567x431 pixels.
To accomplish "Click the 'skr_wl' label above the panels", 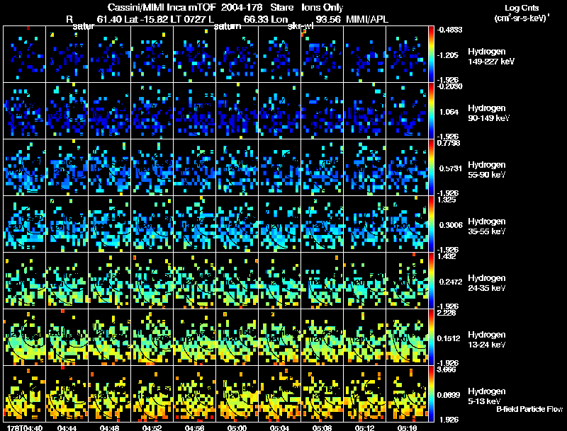I will point(301,26).
